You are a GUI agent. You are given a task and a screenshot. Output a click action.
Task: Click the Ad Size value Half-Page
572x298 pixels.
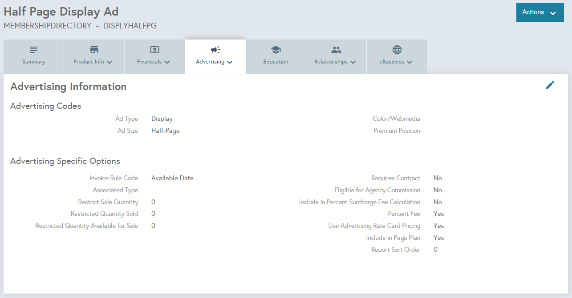[166, 131]
